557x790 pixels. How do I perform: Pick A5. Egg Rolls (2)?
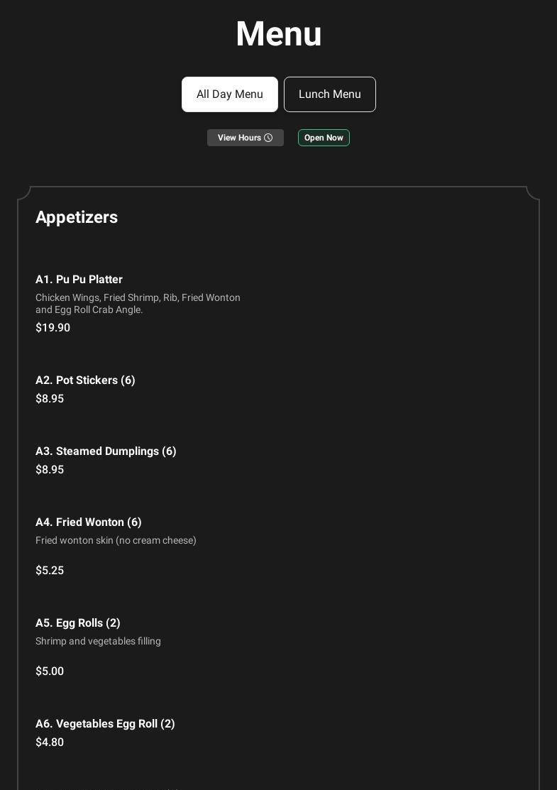pyautogui.click(x=78, y=623)
